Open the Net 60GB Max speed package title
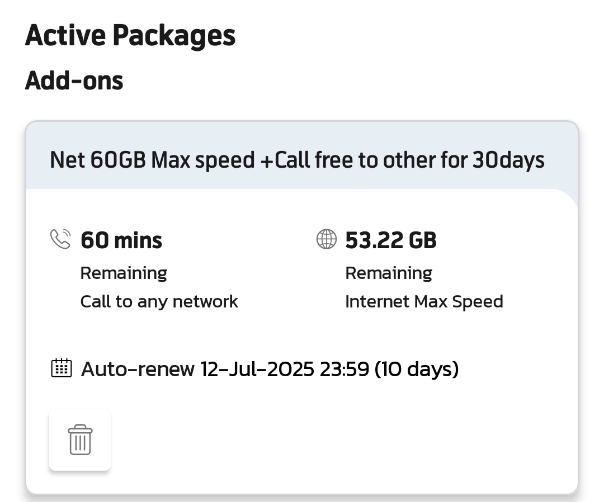Image resolution: width=604 pixels, height=502 pixels. pos(297,160)
